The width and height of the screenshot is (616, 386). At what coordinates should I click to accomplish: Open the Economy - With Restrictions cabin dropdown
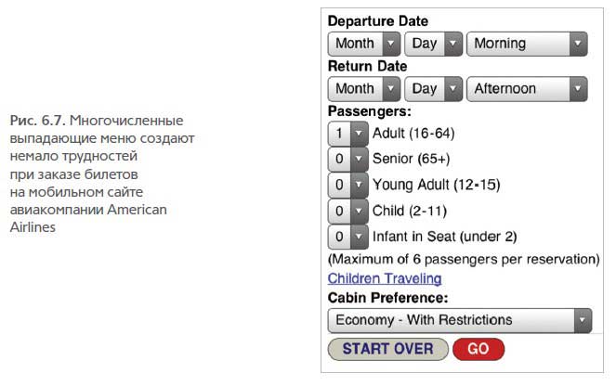point(460,320)
